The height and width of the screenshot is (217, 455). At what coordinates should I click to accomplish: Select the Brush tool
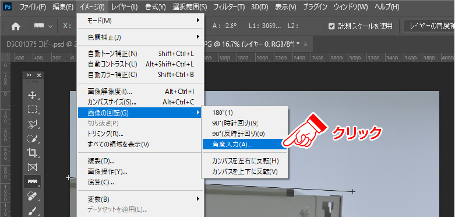coord(32,211)
